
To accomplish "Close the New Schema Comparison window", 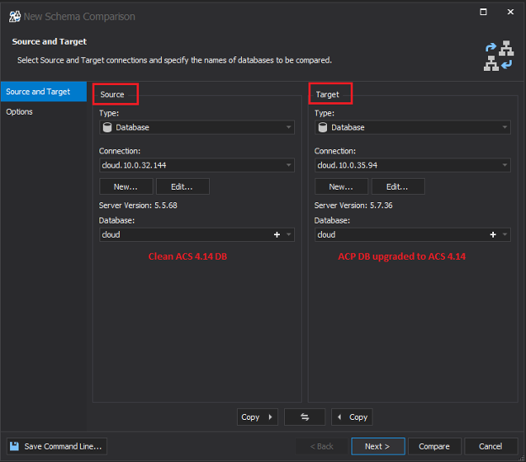I will click(510, 12).
